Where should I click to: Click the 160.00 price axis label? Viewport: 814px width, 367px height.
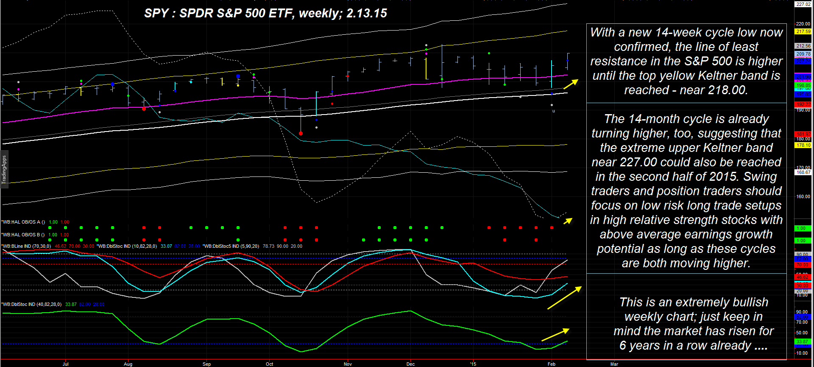pyautogui.click(x=803, y=196)
